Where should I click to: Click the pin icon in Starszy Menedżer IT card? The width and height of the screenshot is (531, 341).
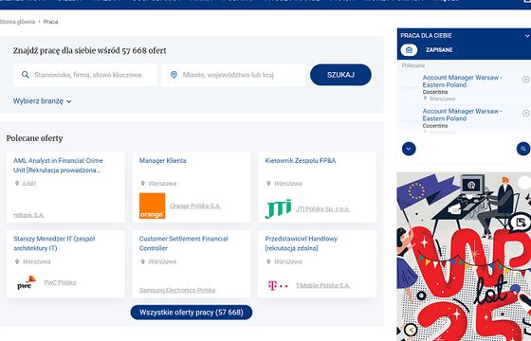tap(17, 261)
